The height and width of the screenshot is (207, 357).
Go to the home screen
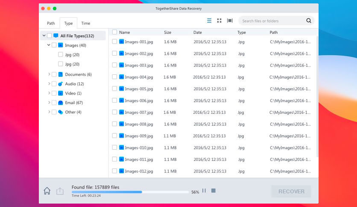tap(47, 191)
